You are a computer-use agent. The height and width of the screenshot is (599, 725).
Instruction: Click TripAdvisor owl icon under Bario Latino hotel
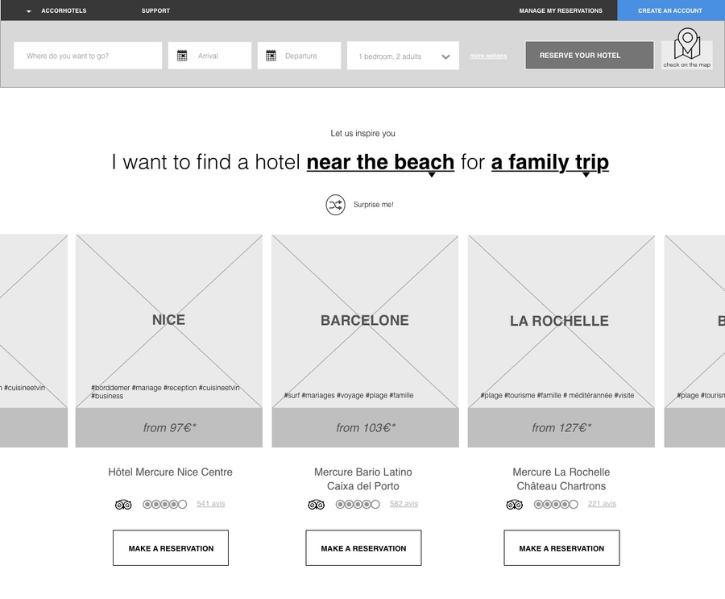click(316, 505)
